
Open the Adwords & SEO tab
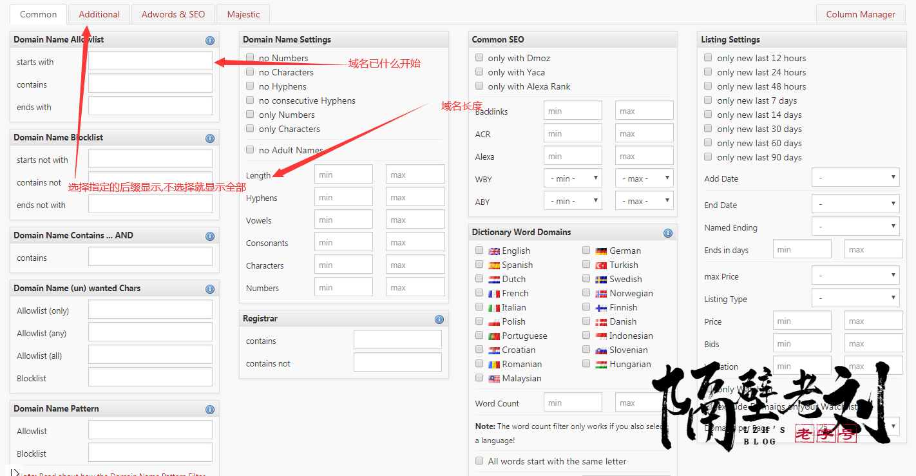point(173,14)
